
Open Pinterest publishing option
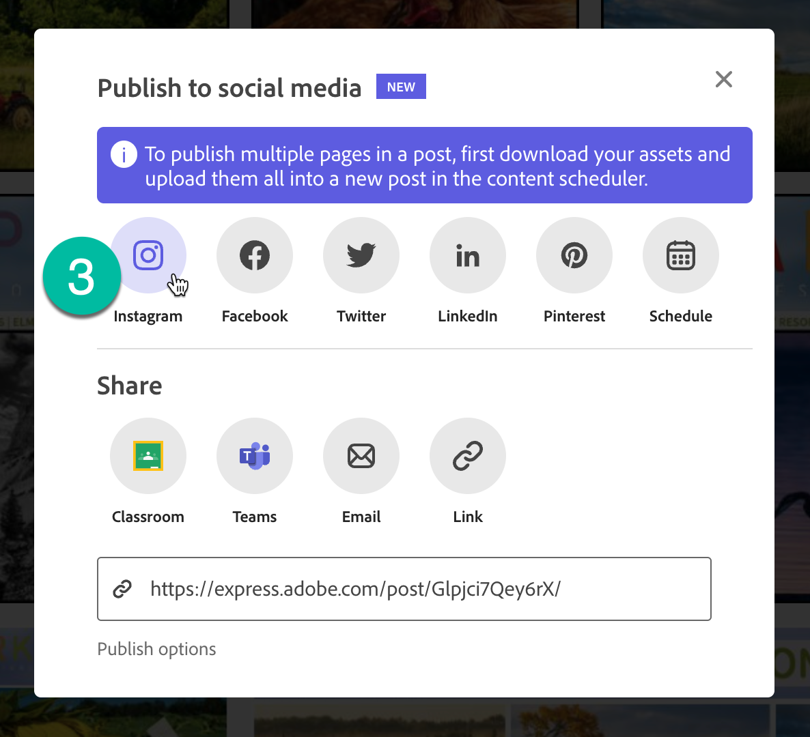coord(574,255)
